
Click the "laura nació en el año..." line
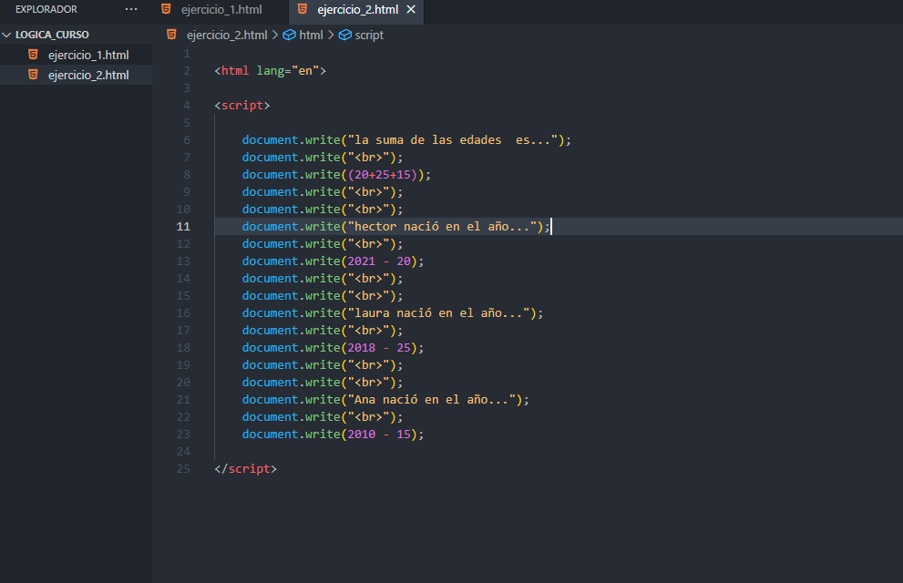393,313
